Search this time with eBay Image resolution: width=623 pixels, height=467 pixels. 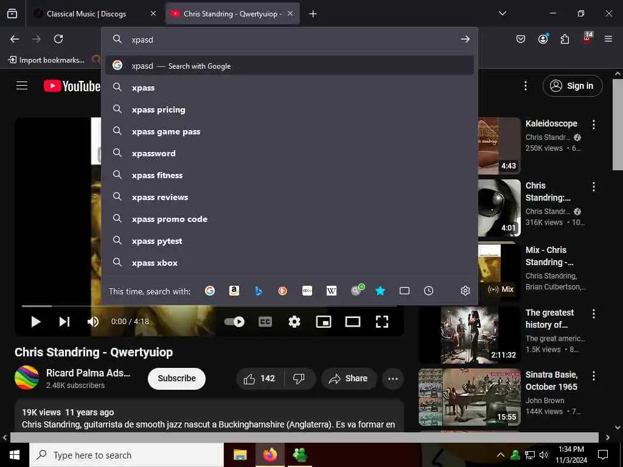(x=307, y=291)
